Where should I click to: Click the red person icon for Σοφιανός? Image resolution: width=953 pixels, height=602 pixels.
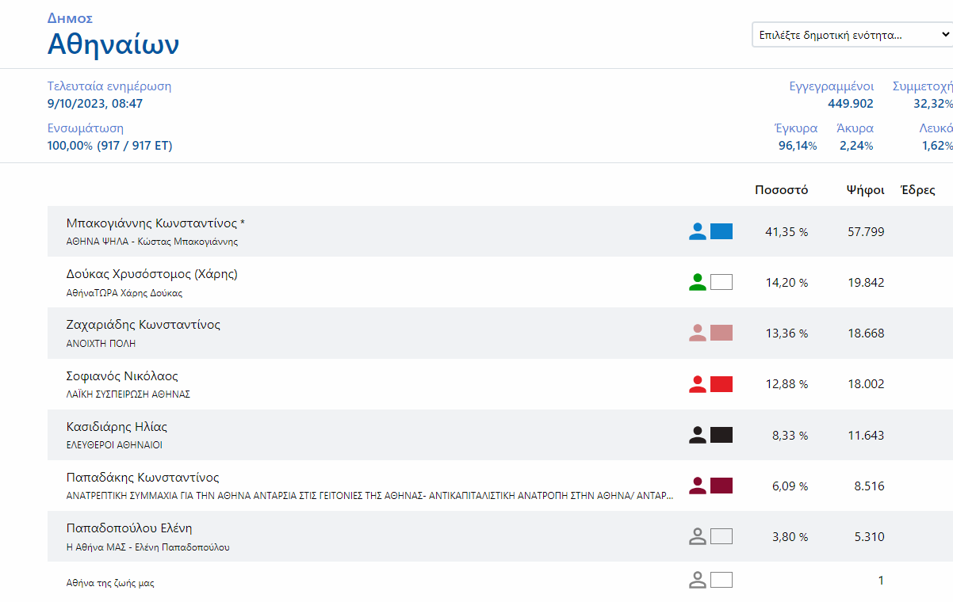697,384
